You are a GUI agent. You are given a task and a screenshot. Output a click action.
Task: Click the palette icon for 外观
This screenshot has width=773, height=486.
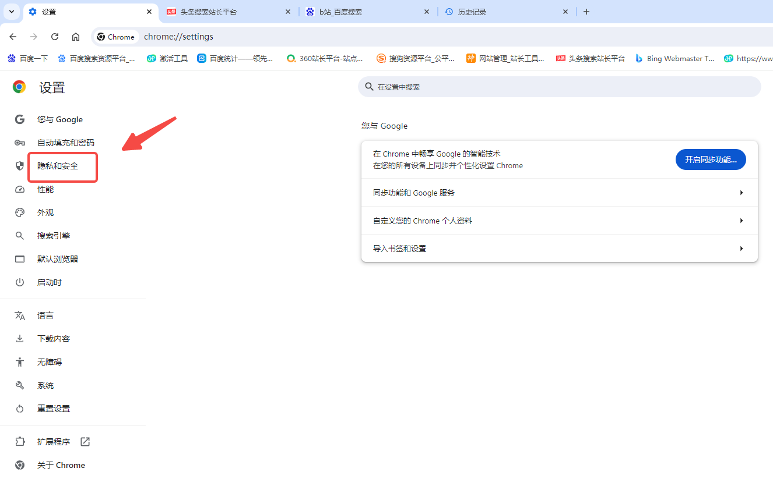pos(20,212)
